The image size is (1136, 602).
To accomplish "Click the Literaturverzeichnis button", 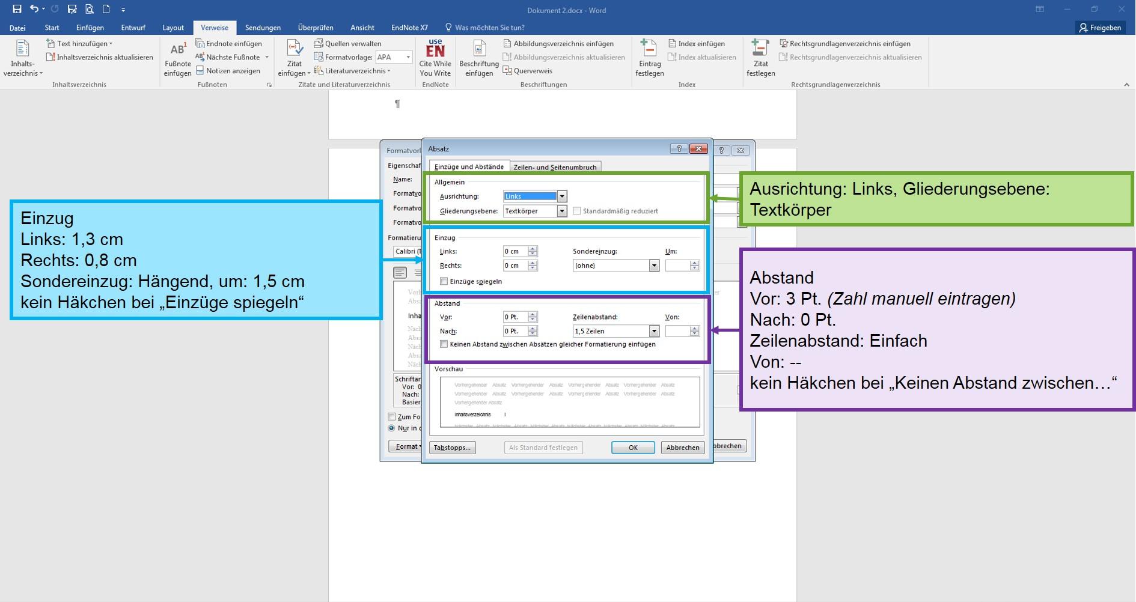I will coord(352,71).
